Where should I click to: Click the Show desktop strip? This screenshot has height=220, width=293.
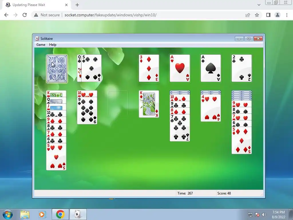coord(291,214)
